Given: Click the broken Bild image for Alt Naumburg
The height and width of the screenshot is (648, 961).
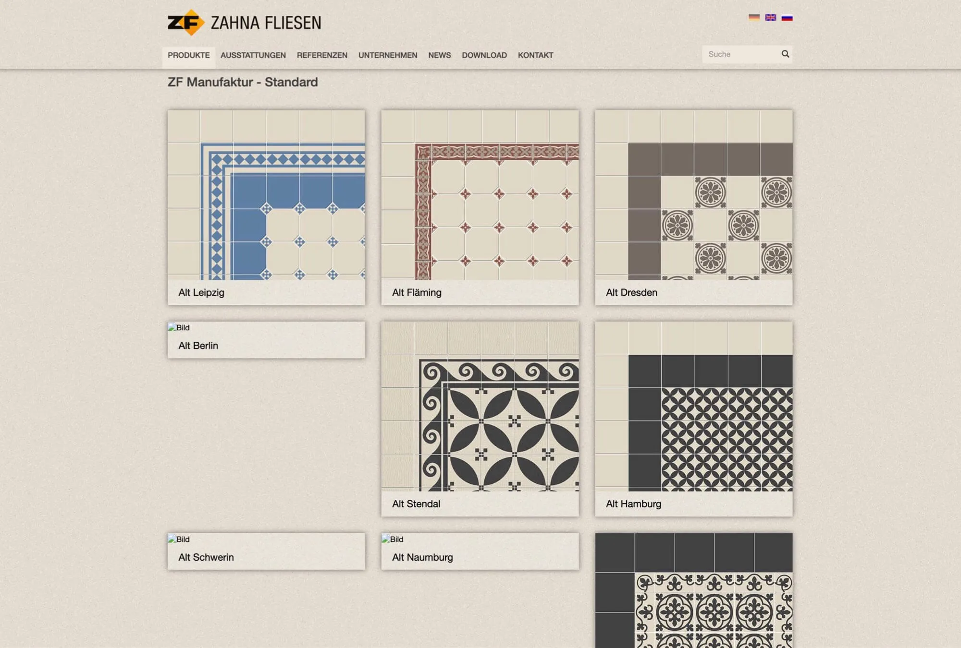Looking at the screenshot, I should [393, 539].
